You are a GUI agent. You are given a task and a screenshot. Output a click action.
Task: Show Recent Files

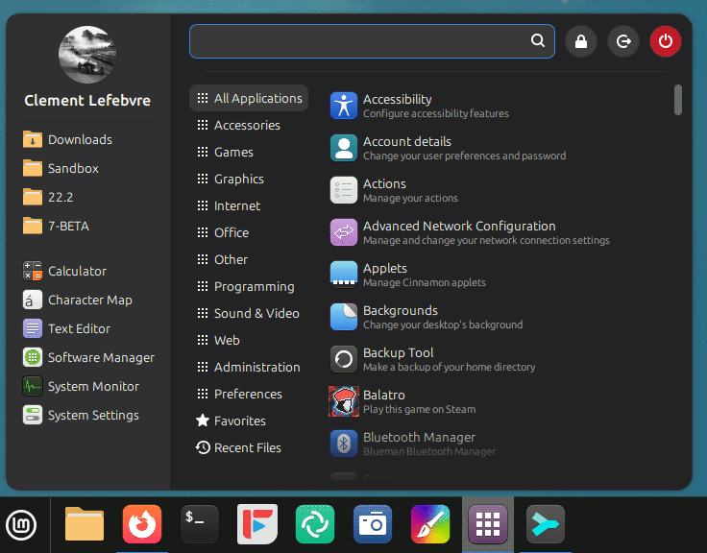pyautogui.click(x=249, y=448)
